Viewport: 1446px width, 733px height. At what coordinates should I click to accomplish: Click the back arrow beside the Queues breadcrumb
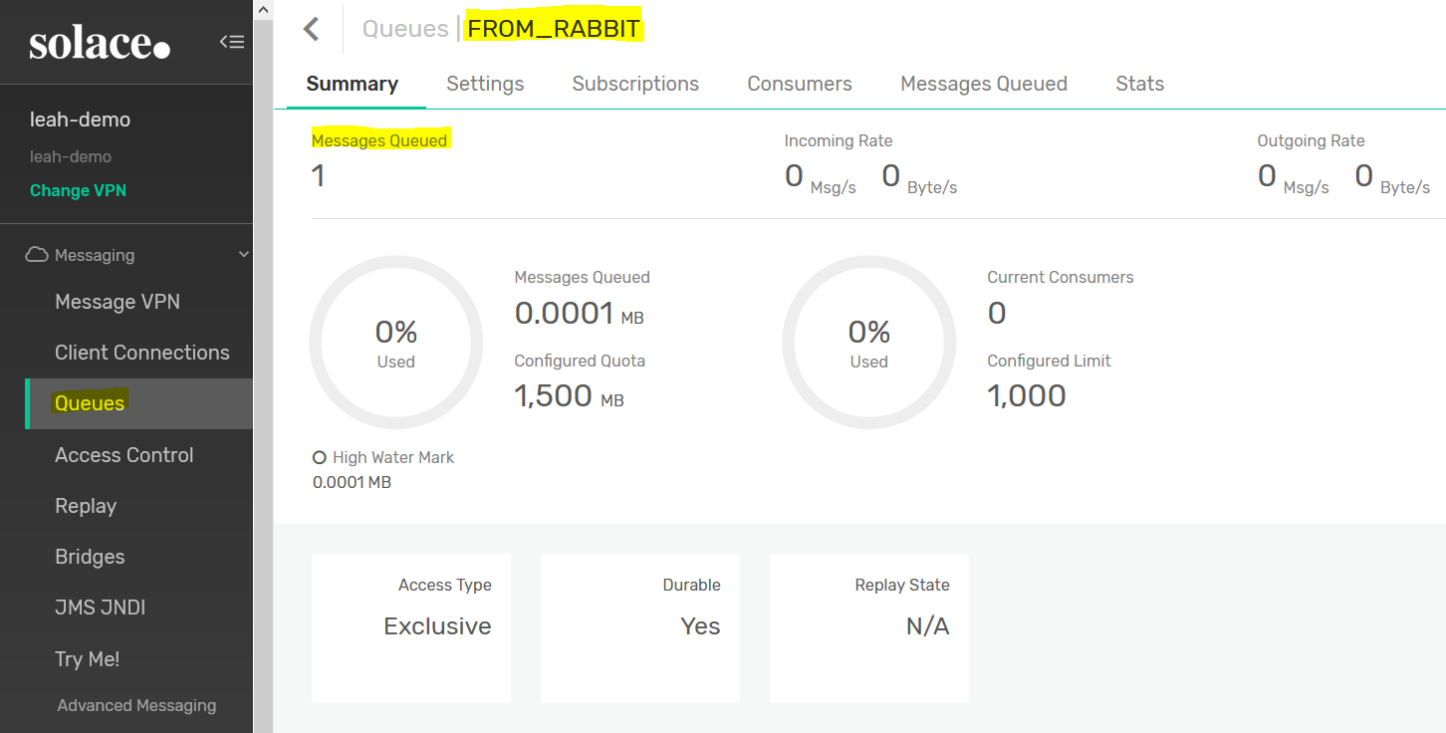[x=311, y=28]
